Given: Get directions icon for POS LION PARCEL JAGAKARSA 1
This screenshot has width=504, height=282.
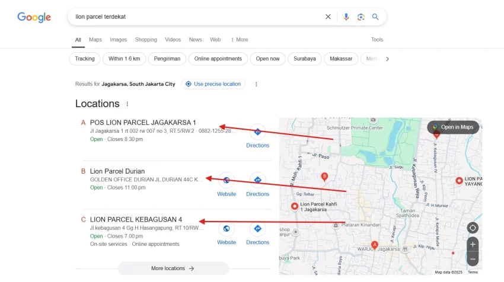Looking at the screenshot, I should pos(257,132).
